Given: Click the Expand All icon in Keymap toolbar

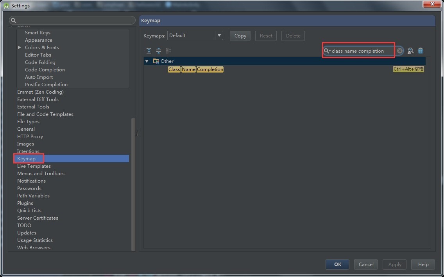Looking at the screenshot, I should [x=149, y=51].
